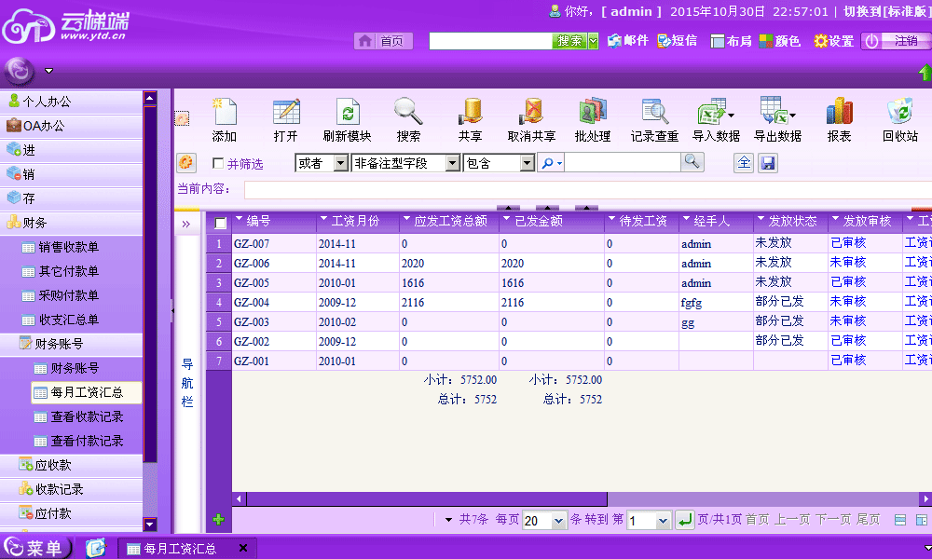The width and height of the screenshot is (932, 559).
Task: Open the 转到 第 page number dropdown
Action: point(664,521)
